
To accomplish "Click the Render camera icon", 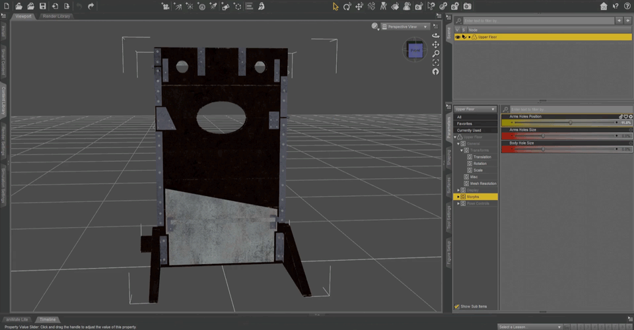I will 467,6.
